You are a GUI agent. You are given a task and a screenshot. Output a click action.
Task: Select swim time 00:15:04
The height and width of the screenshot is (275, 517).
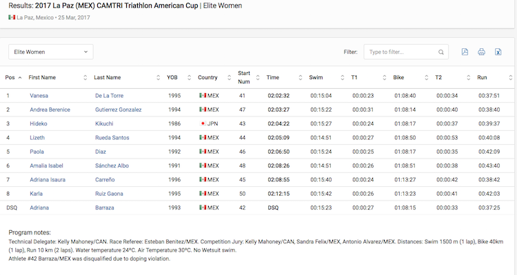coord(321,96)
